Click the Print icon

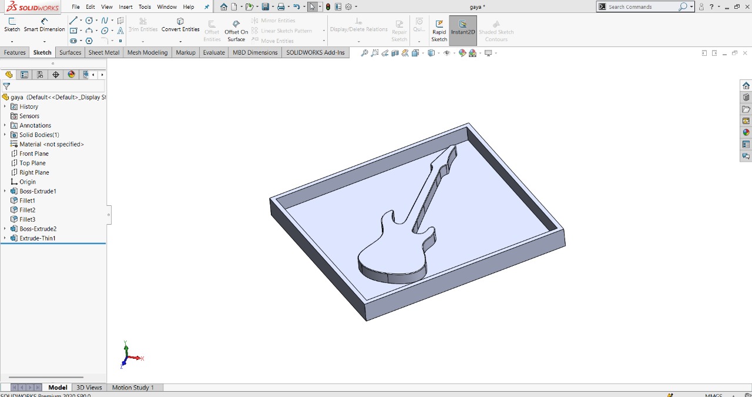281,7
